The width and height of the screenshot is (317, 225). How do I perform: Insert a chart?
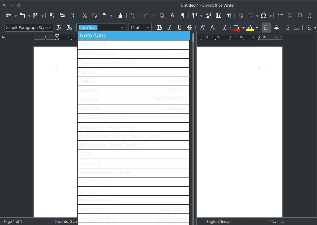(218, 16)
